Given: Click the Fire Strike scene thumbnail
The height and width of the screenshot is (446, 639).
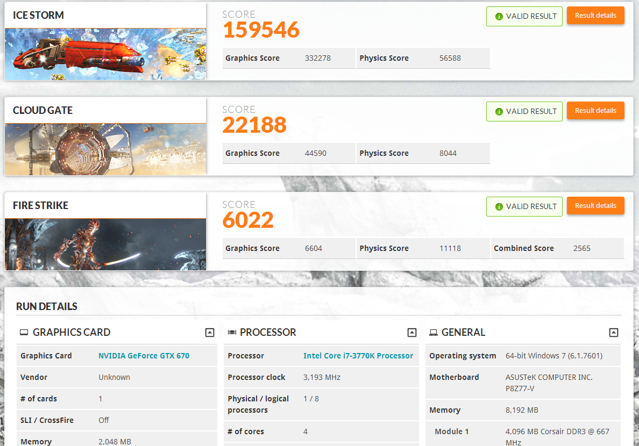Looking at the screenshot, I should pos(105,244).
